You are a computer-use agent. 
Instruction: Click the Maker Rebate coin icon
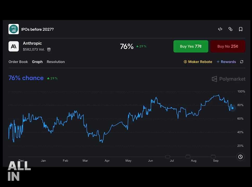tap(185, 62)
